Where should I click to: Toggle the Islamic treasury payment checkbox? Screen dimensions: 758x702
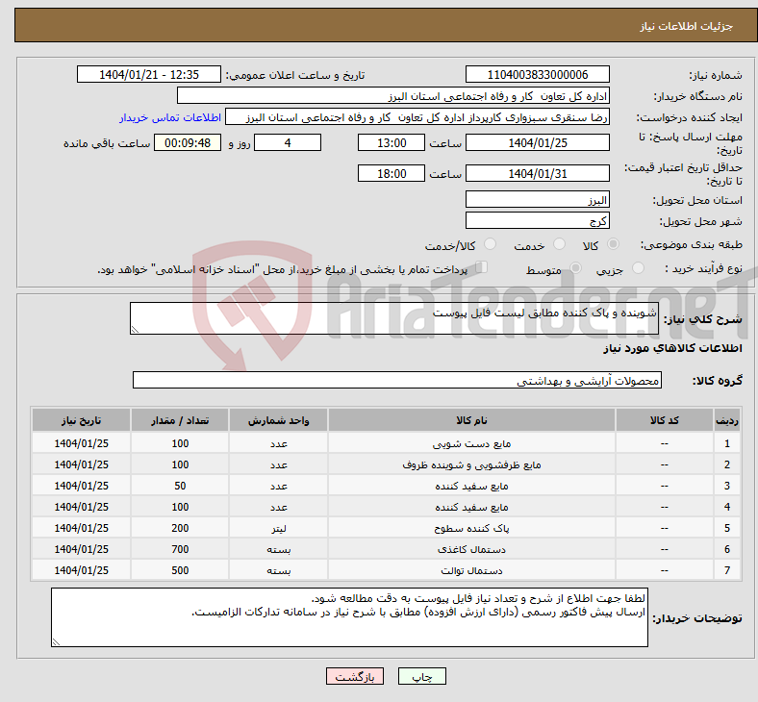tap(482, 268)
